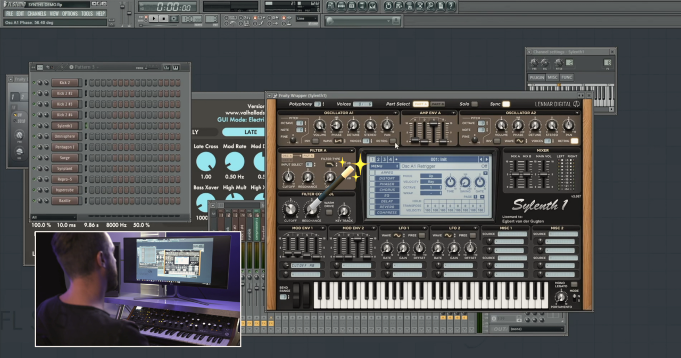681x358 pixels.
Task: Open the Line snap dropdown in the toolbar
Action: (306, 18)
